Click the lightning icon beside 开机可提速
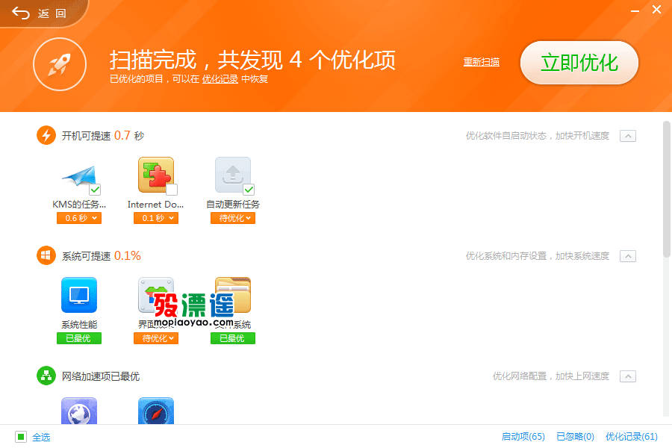The height and width of the screenshot is (448, 672). click(x=46, y=135)
